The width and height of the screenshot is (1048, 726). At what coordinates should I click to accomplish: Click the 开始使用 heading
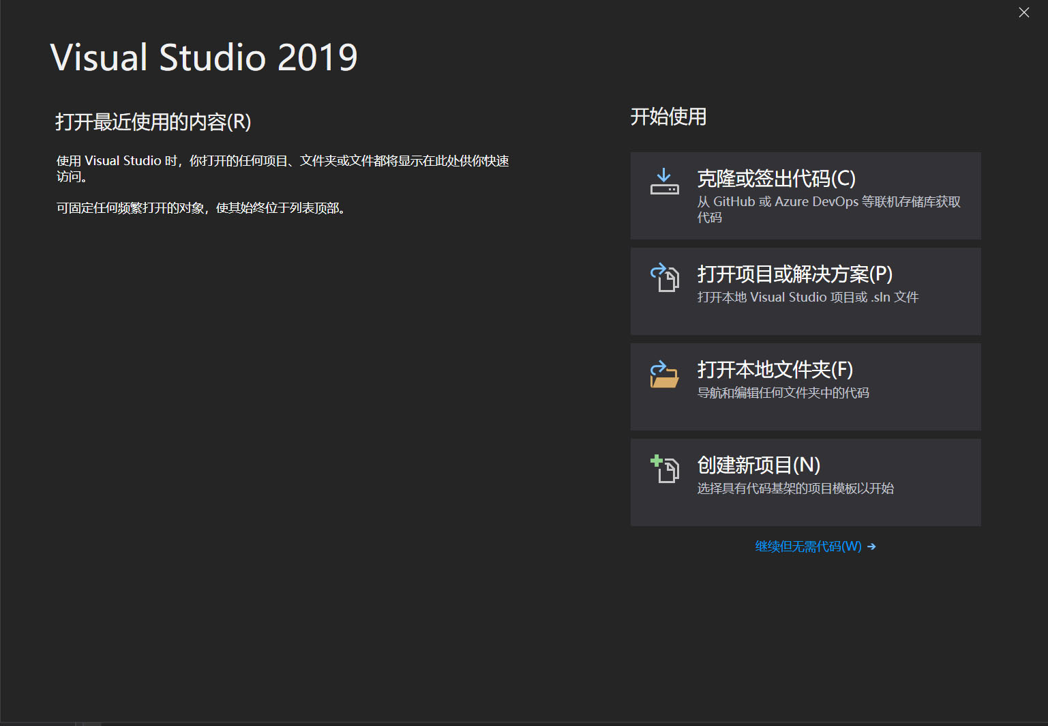pyautogui.click(x=668, y=117)
